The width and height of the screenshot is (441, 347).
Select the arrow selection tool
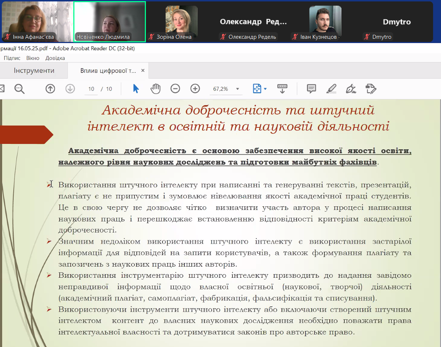pos(136,89)
